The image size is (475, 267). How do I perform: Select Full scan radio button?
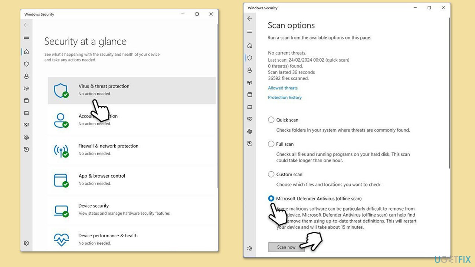click(x=271, y=144)
